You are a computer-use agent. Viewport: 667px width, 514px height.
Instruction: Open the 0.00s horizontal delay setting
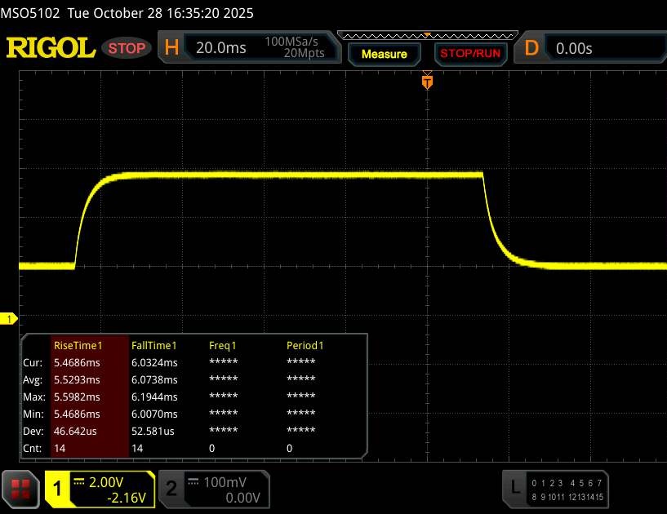(x=574, y=48)
